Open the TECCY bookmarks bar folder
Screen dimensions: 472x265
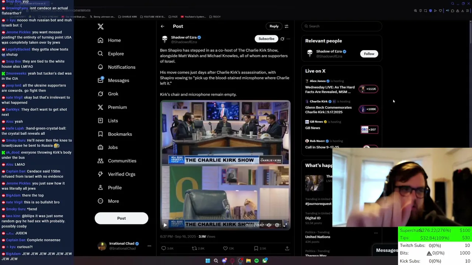click(215, 17)
